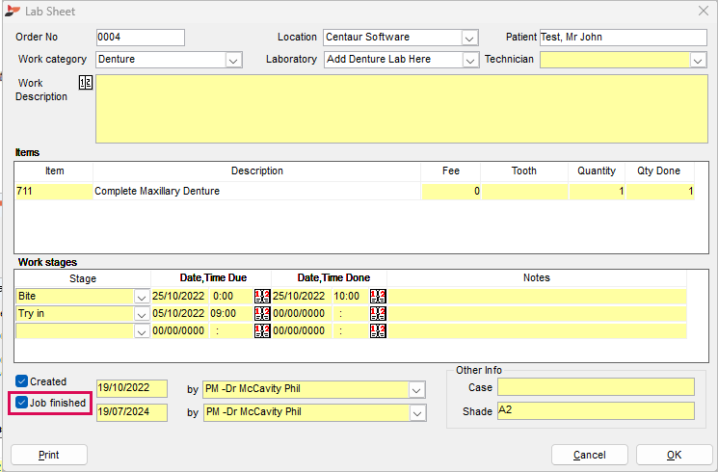Open the Laboratory dropdown list
718x472 pixels.
(470, 60)
